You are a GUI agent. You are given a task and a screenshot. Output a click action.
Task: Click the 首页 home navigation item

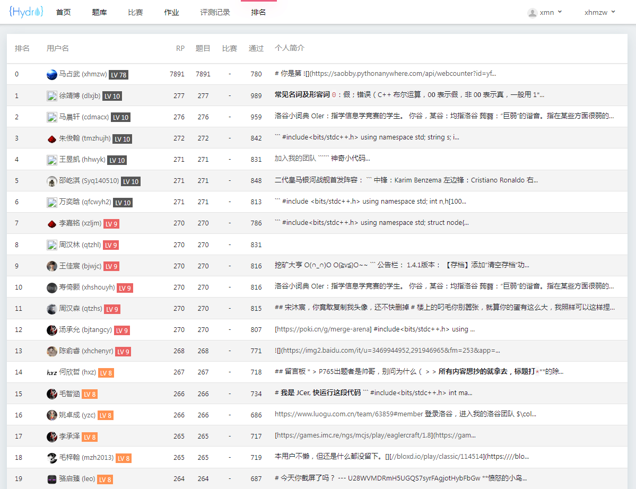point(63,12)
